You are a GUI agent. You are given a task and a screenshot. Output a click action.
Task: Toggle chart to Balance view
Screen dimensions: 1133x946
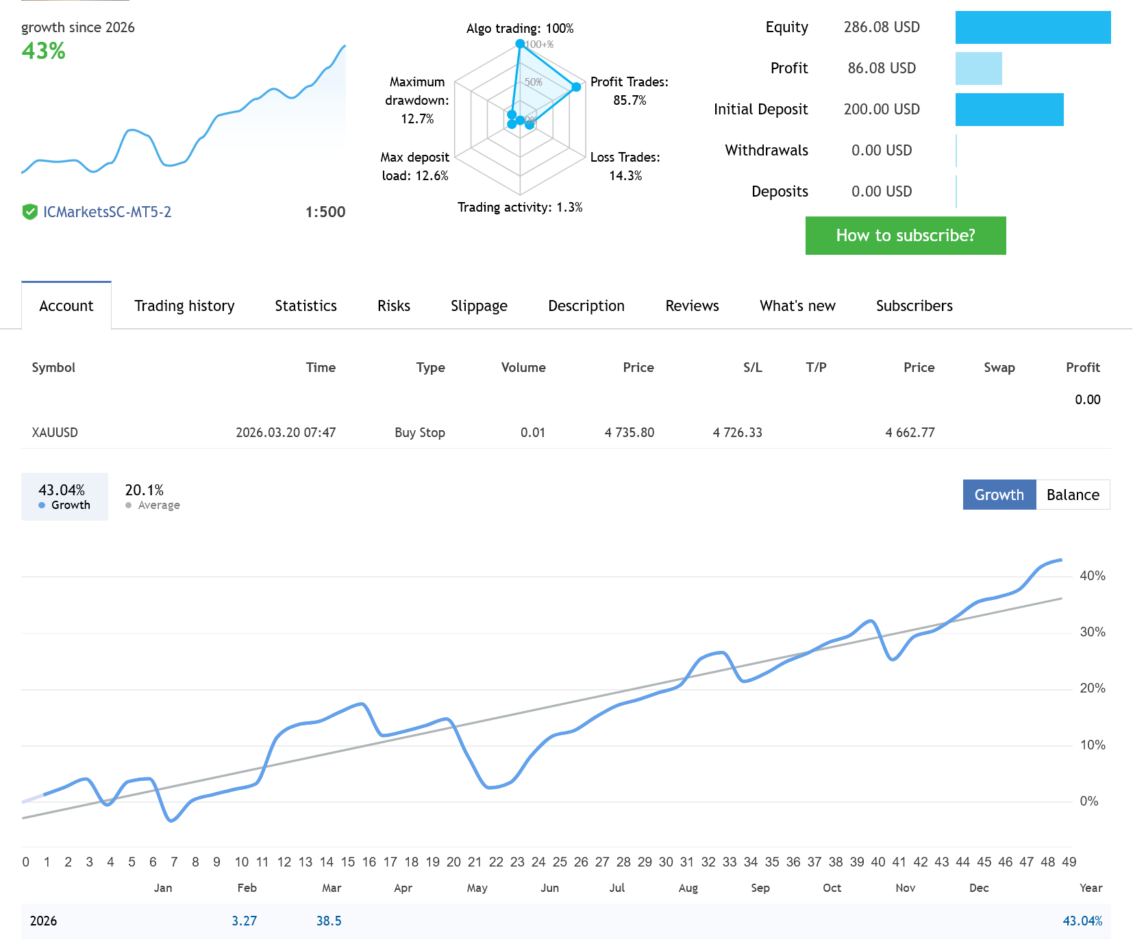(x=1072, y=495)
